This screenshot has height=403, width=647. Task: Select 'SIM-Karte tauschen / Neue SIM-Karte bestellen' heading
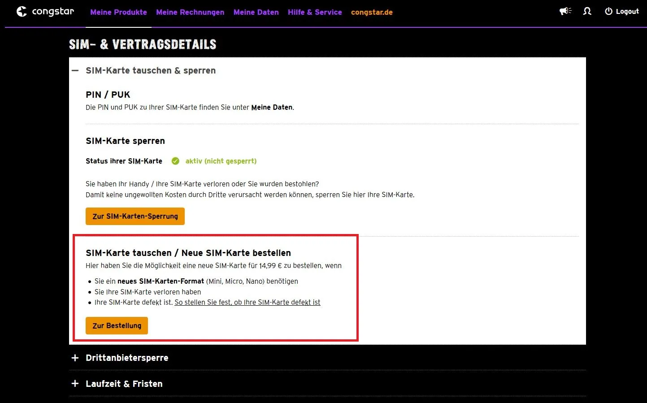coord(188,253)
